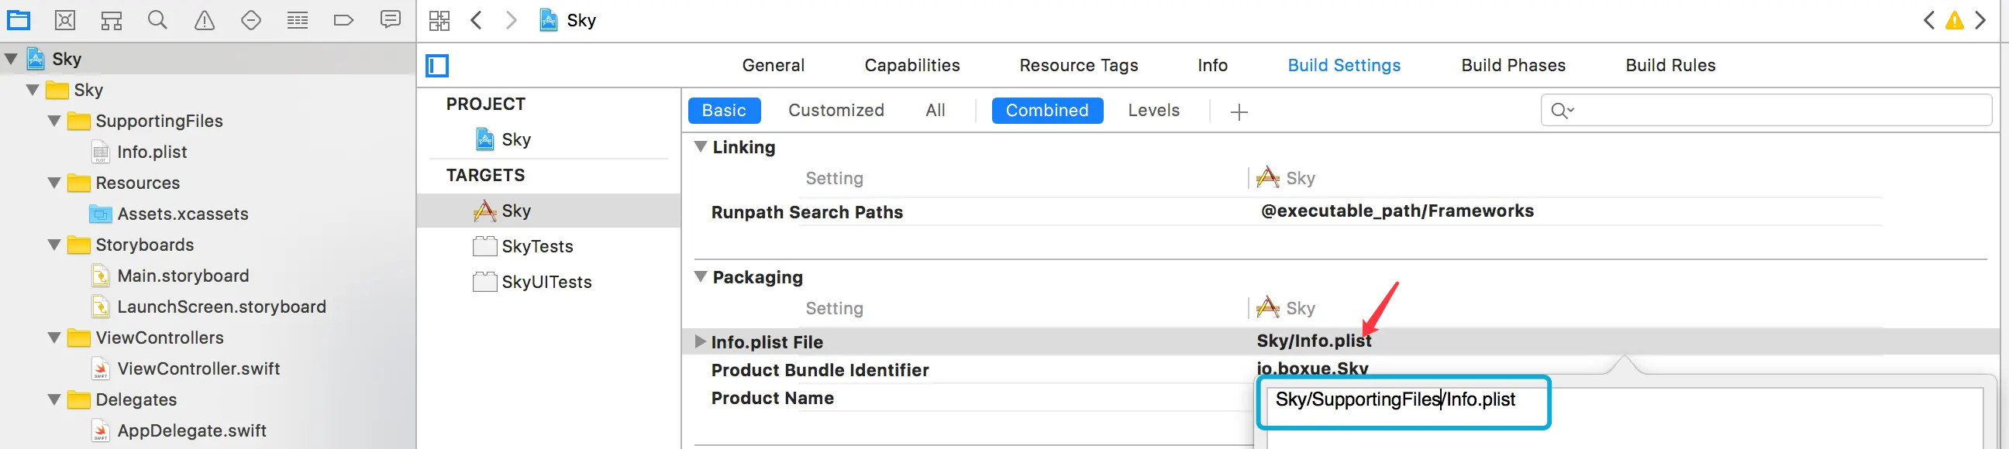
Task: Open the Report navigator speech-bubble icon
Action: [391, 19]
